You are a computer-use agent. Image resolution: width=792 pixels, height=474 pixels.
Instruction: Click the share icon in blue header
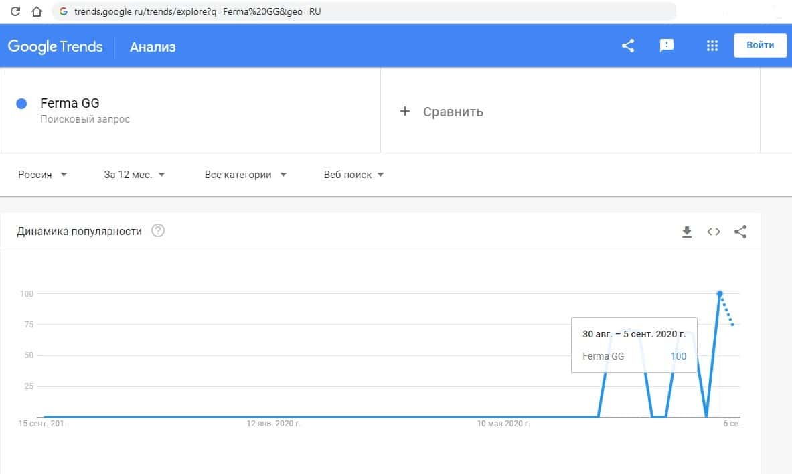pyautogui.click(x=628, y=46)
